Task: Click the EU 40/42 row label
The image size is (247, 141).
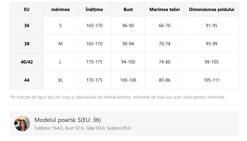Action: tap(27, 62)
